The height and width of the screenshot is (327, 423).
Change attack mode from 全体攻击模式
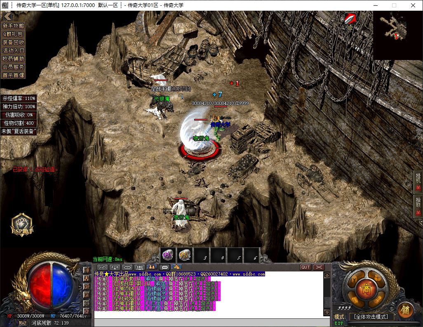(371, 317)
